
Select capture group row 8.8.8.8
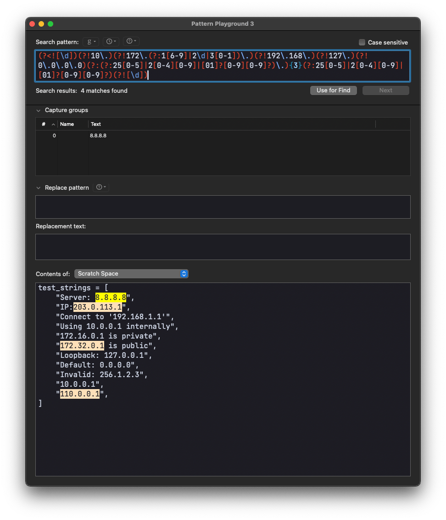coord(223,136)
